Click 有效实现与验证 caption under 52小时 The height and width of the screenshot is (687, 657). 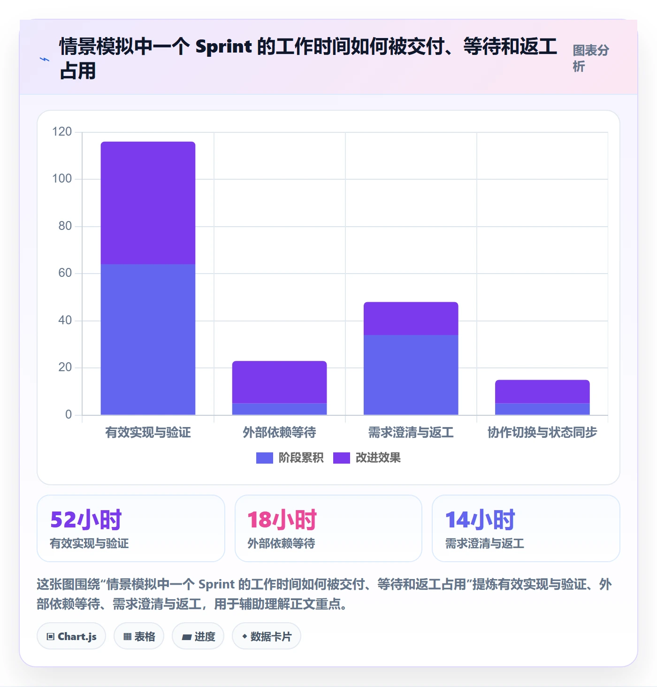(89, 543)
